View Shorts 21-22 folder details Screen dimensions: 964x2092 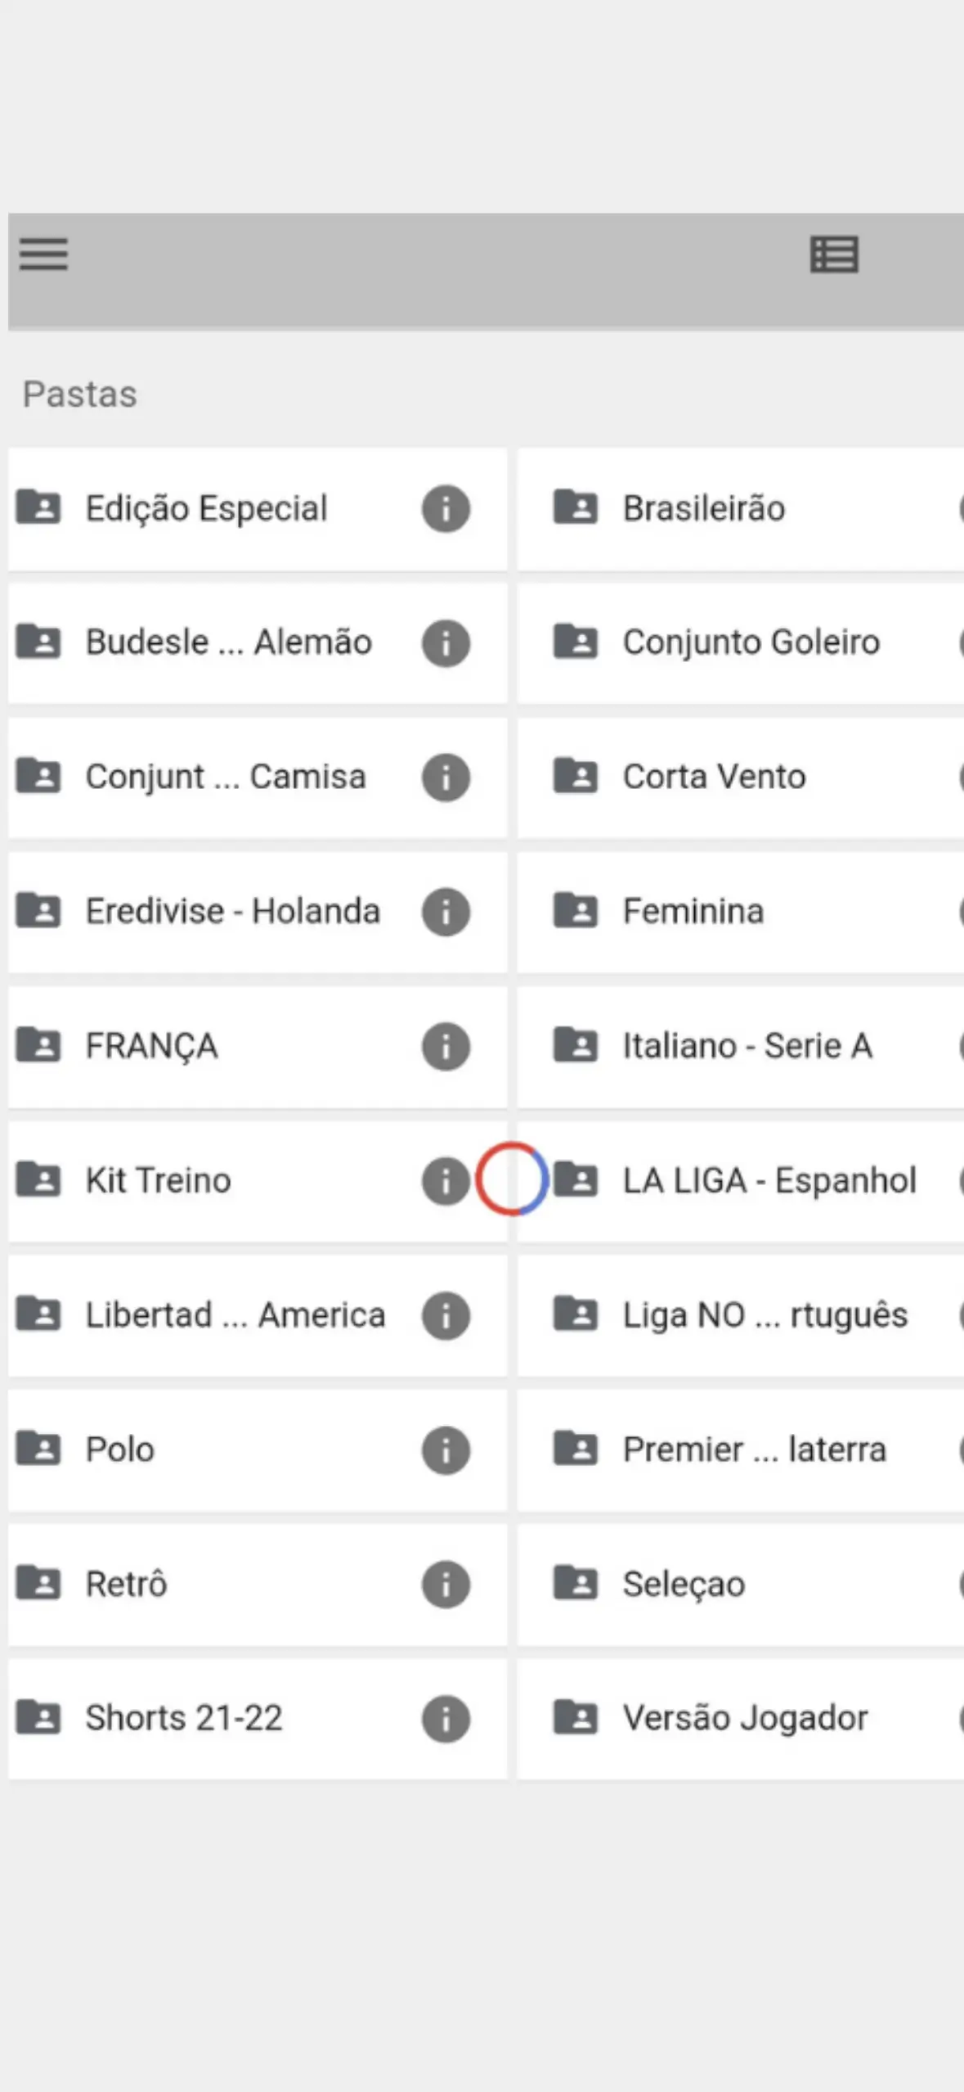(x=446, y=1718)
